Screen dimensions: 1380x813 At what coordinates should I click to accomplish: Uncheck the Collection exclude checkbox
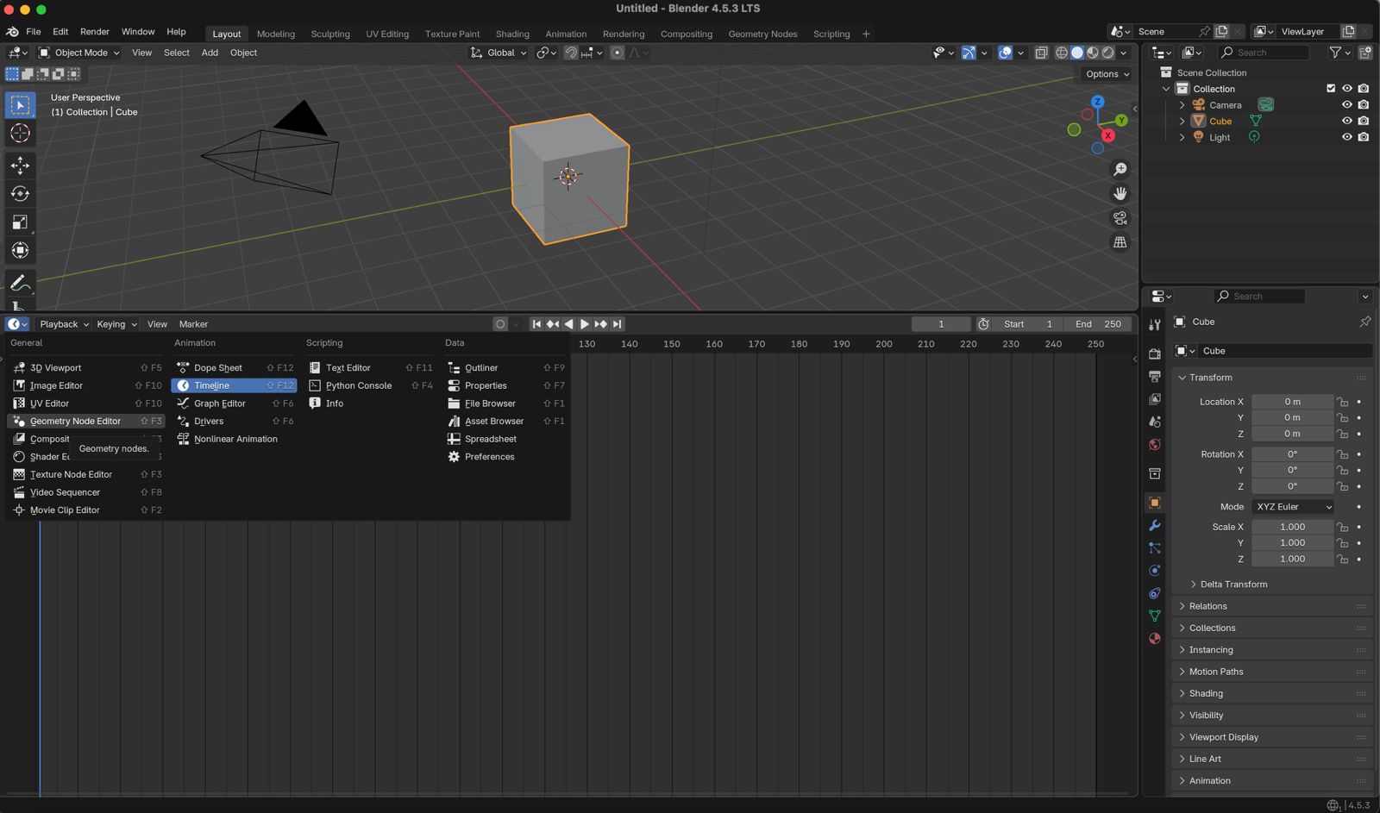[x=1331, y=89]
